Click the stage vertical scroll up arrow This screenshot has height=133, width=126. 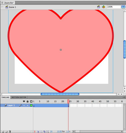coord(125,88)
